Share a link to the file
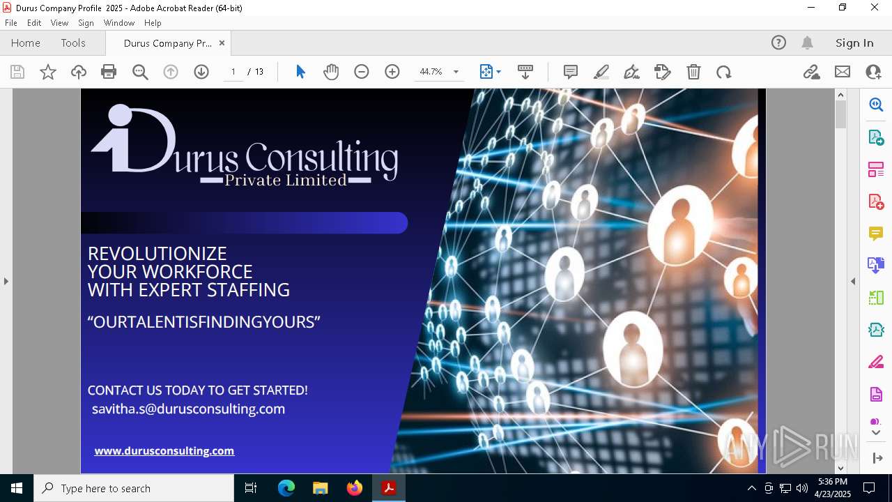Viewport: 892px width, 502px height. (x=811, y=72)
